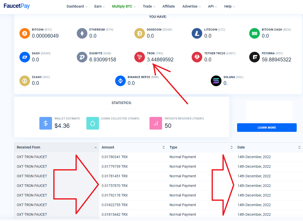Click the green Bitcoin Cash icon

[x=255, y=33]
